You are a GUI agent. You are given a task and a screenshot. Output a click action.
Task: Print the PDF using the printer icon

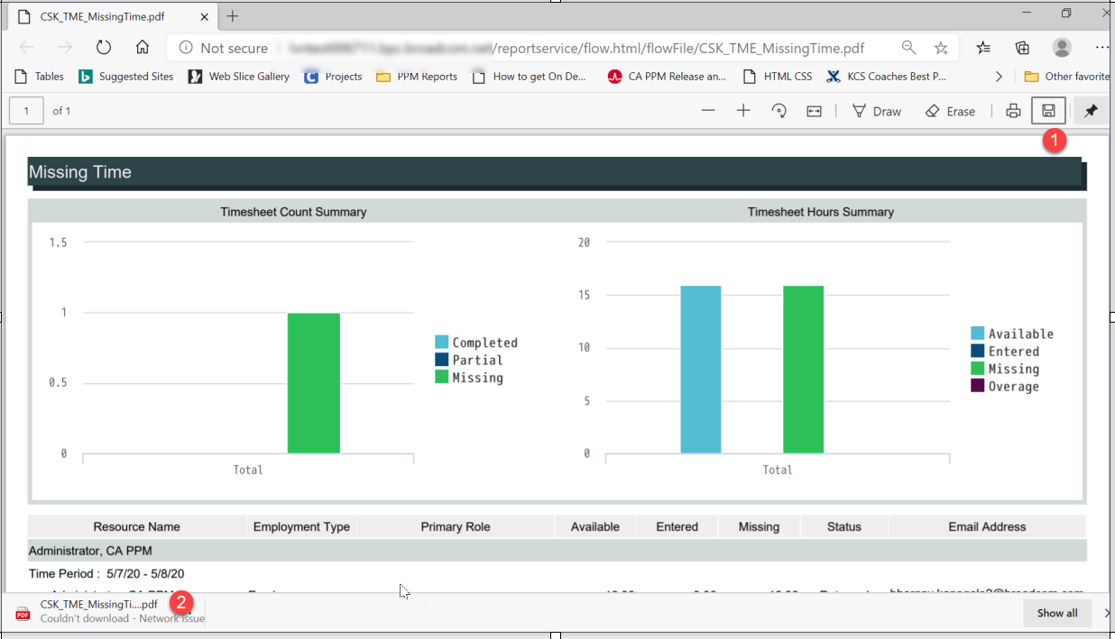(x=1013, y=111)
